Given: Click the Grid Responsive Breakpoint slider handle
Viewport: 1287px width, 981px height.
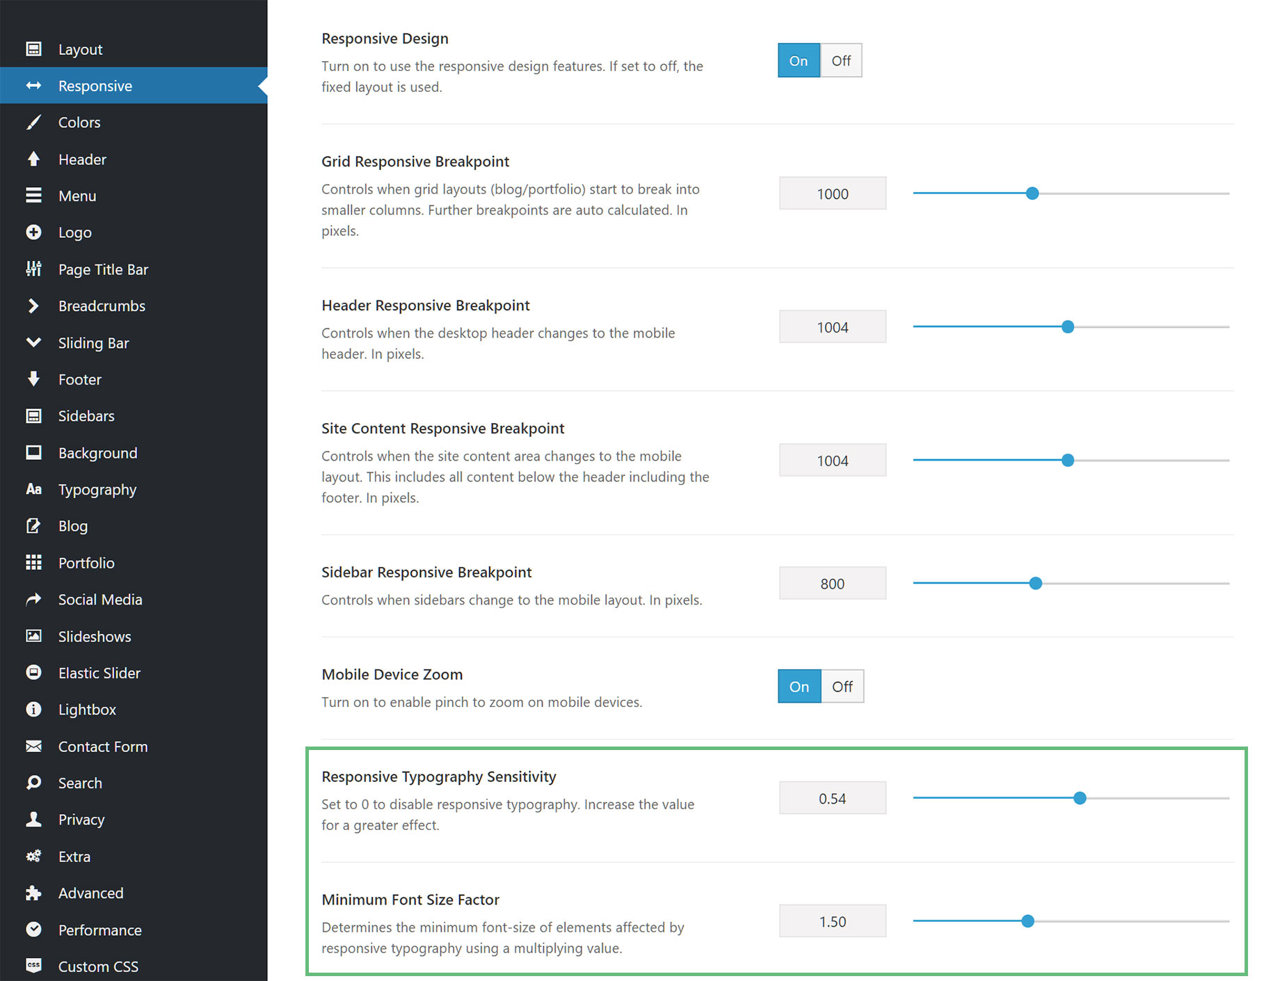Looking at the screenshot, I should coord(1032,193).
